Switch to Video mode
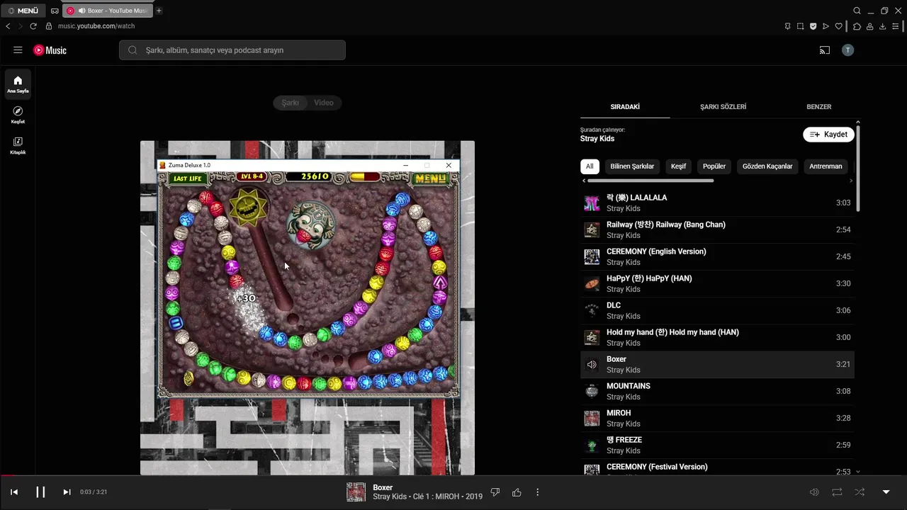This screenshot has height=510, width=907. [x=324, y=103]
